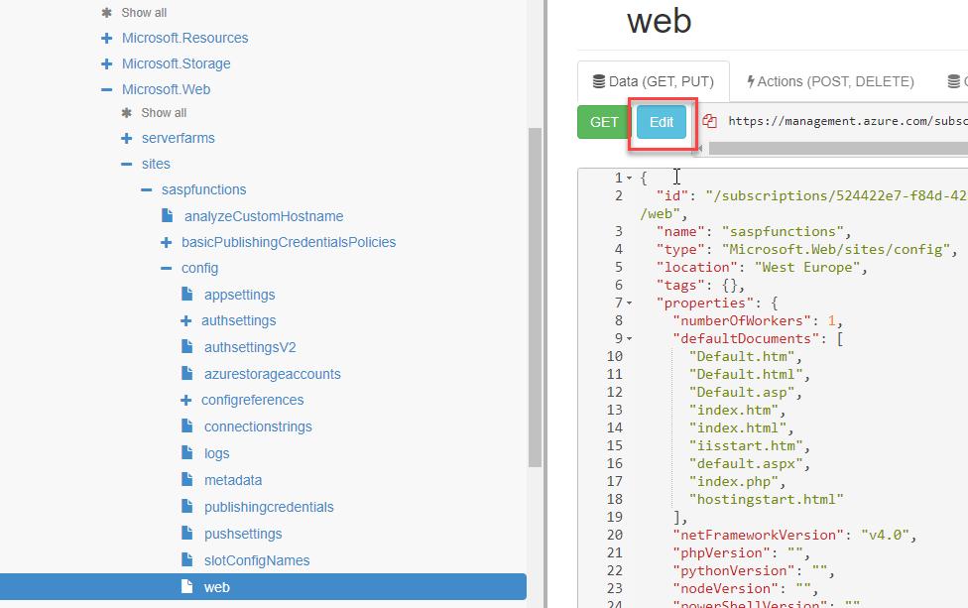Collapse Microsoft.Web minus icon
This screenshot has width=968, height=608.
107,90
